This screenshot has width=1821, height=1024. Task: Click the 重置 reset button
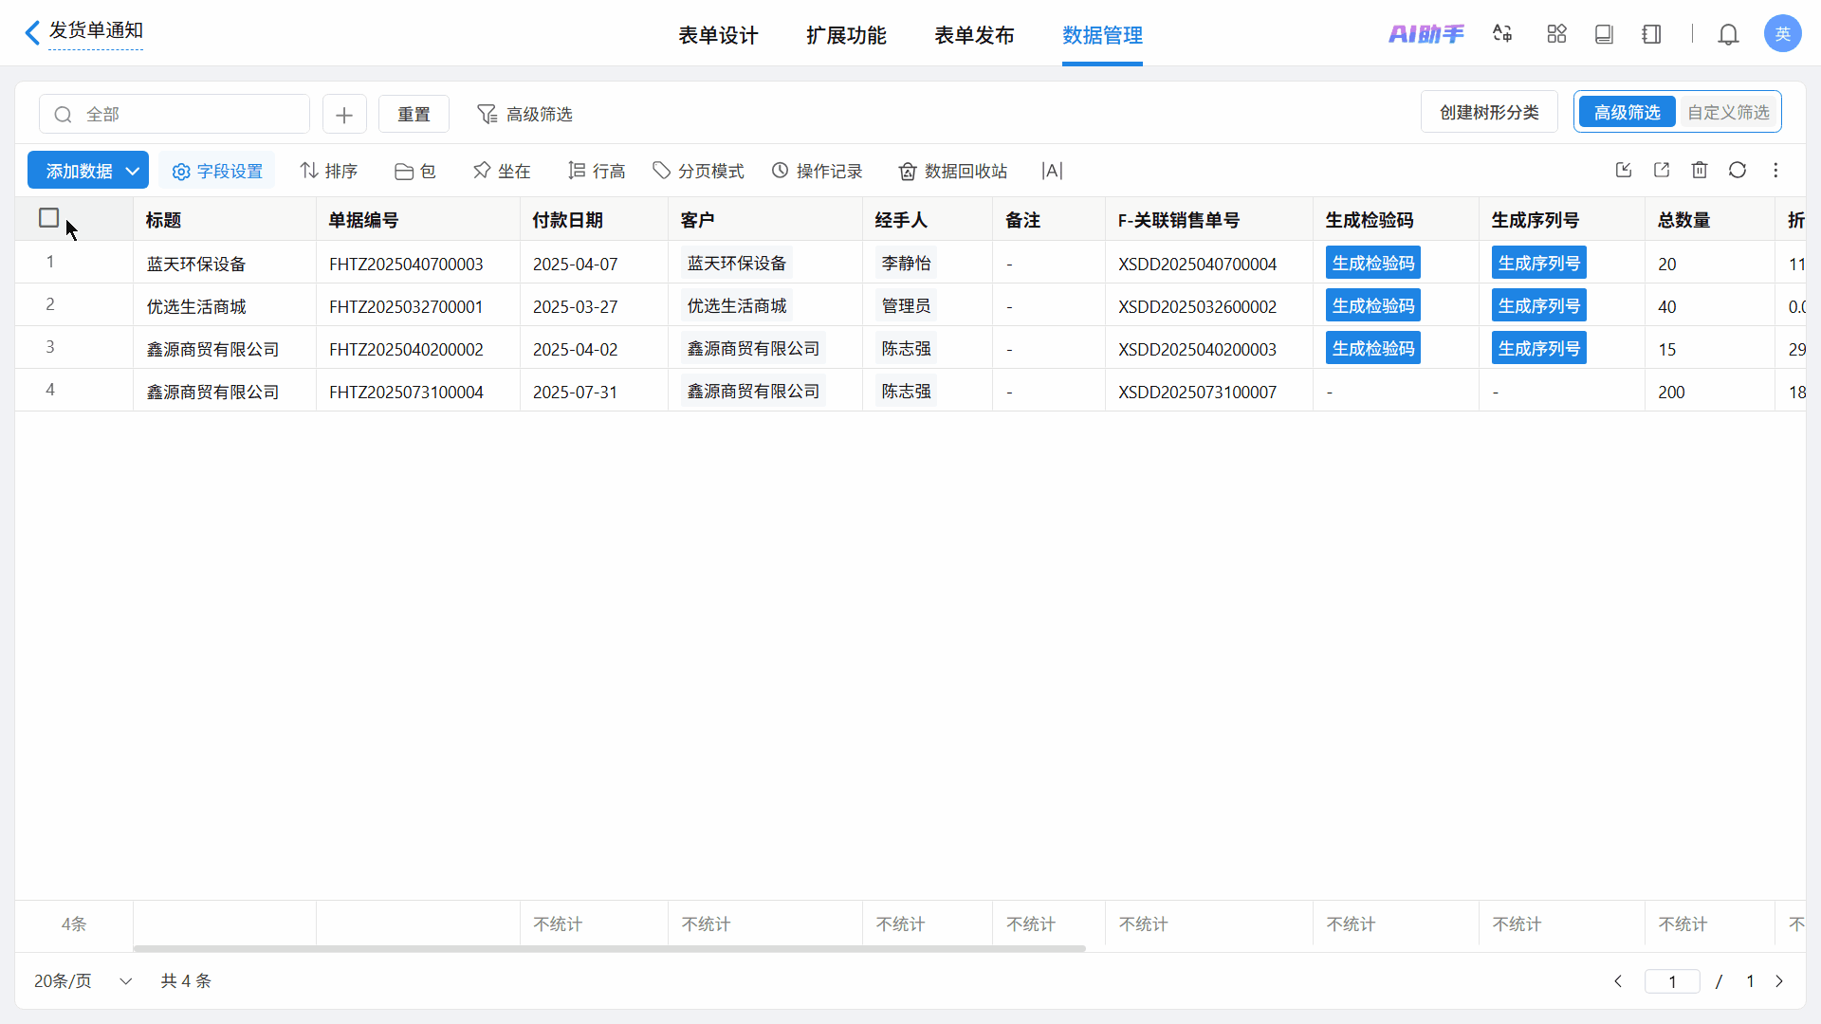(x=414, y=114)
